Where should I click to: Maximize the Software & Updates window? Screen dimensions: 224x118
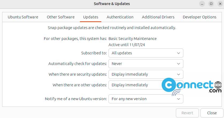(211, 4)
